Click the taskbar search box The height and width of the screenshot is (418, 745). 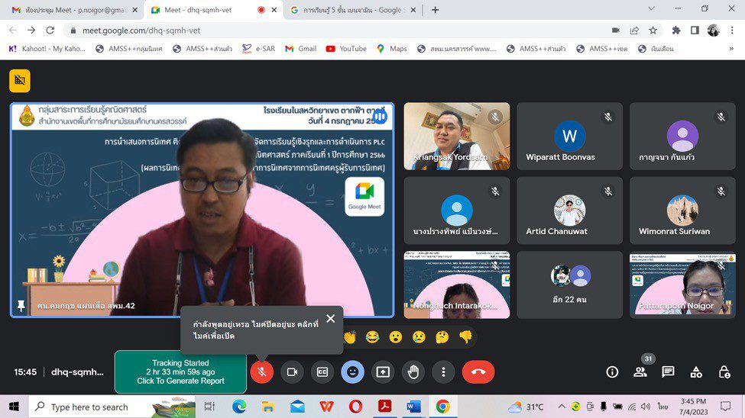112,407
